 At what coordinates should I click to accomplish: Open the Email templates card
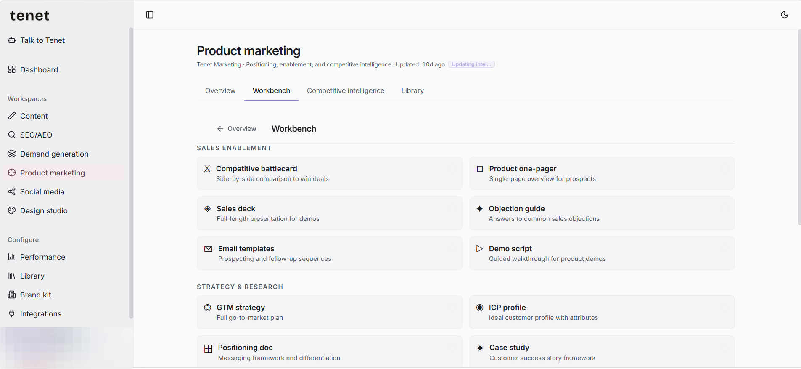330,253
